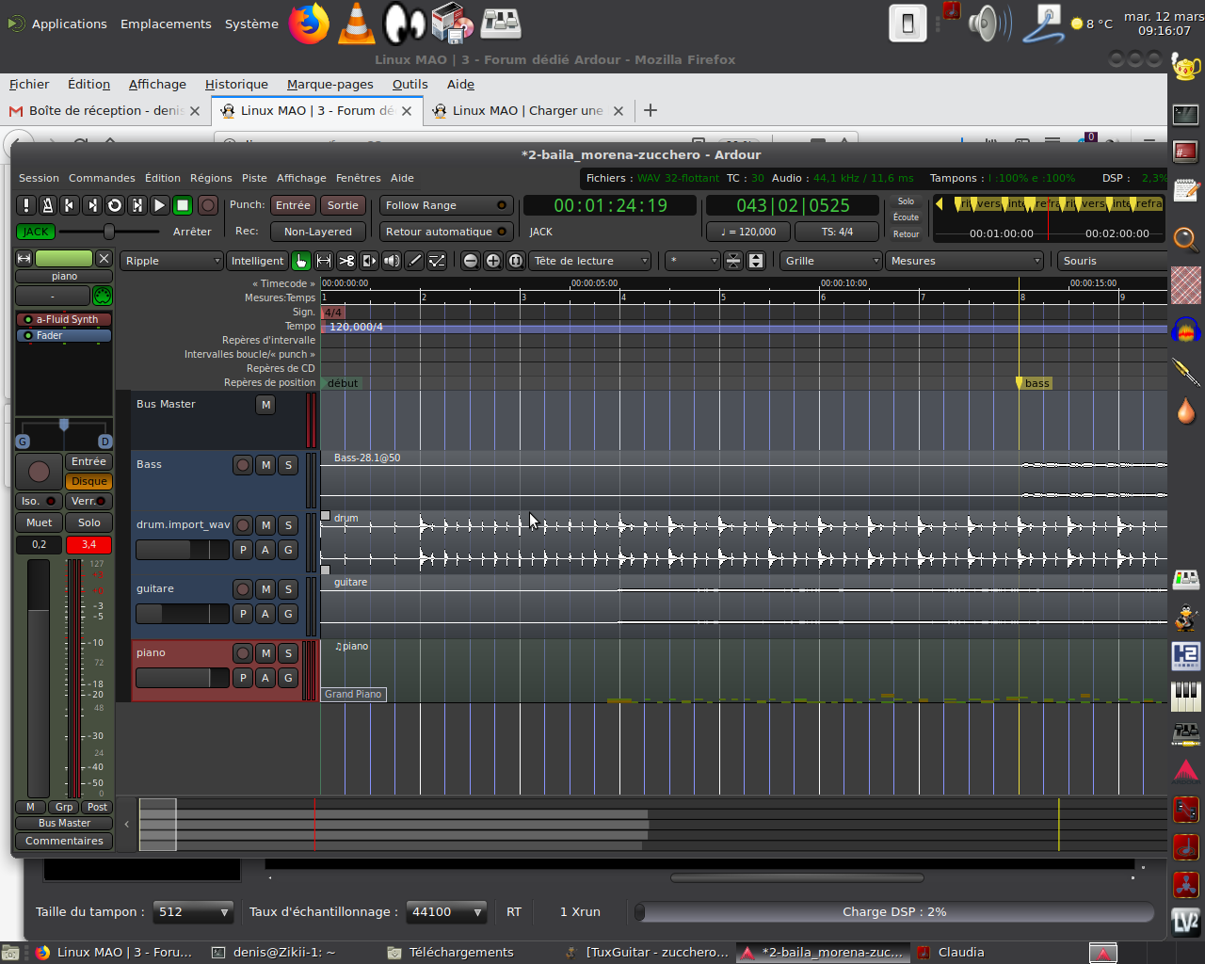Toggle the metronome click icon
Image resolution: width=1205 pixels, height=964 pixels.
[x=47, y=205]
